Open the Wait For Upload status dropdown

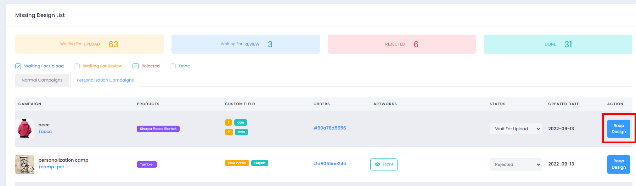[516, 129]
